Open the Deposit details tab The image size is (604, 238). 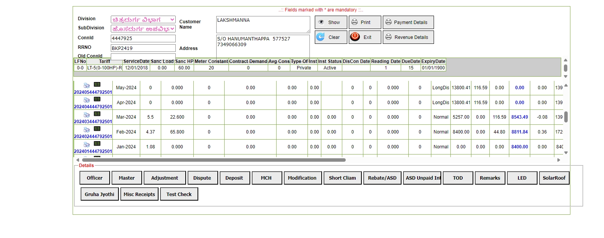coord(234,178)
